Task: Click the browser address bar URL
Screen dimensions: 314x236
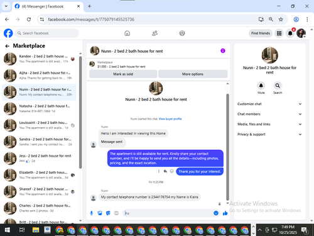Action: click(91, 20)
